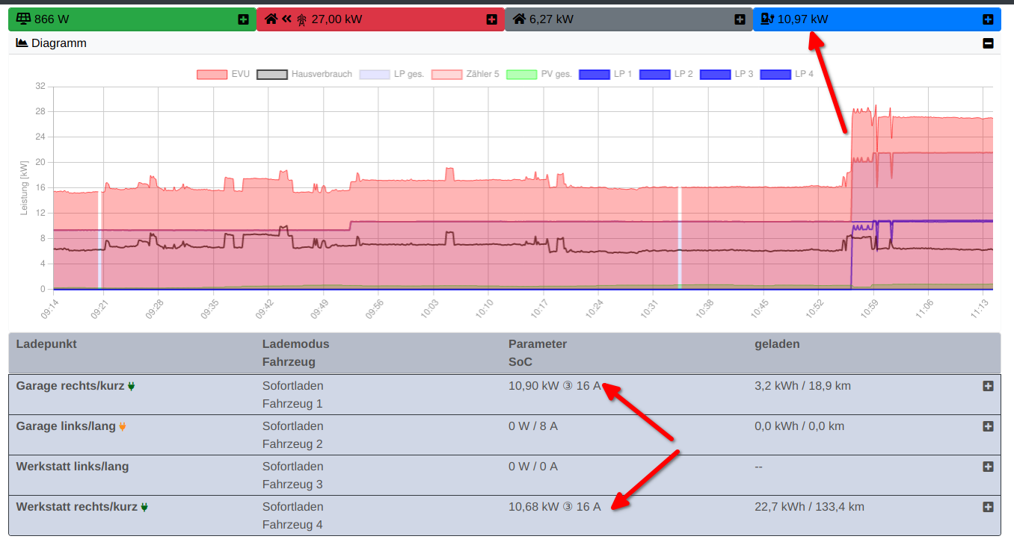This screenshot has height=545, width=1014.
Task: Click the 0,0 kWh / 0,0 km cell
Action: click(x=799, y=426)
